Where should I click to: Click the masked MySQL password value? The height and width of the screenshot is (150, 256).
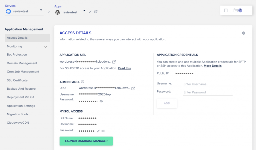pos(87,131)
